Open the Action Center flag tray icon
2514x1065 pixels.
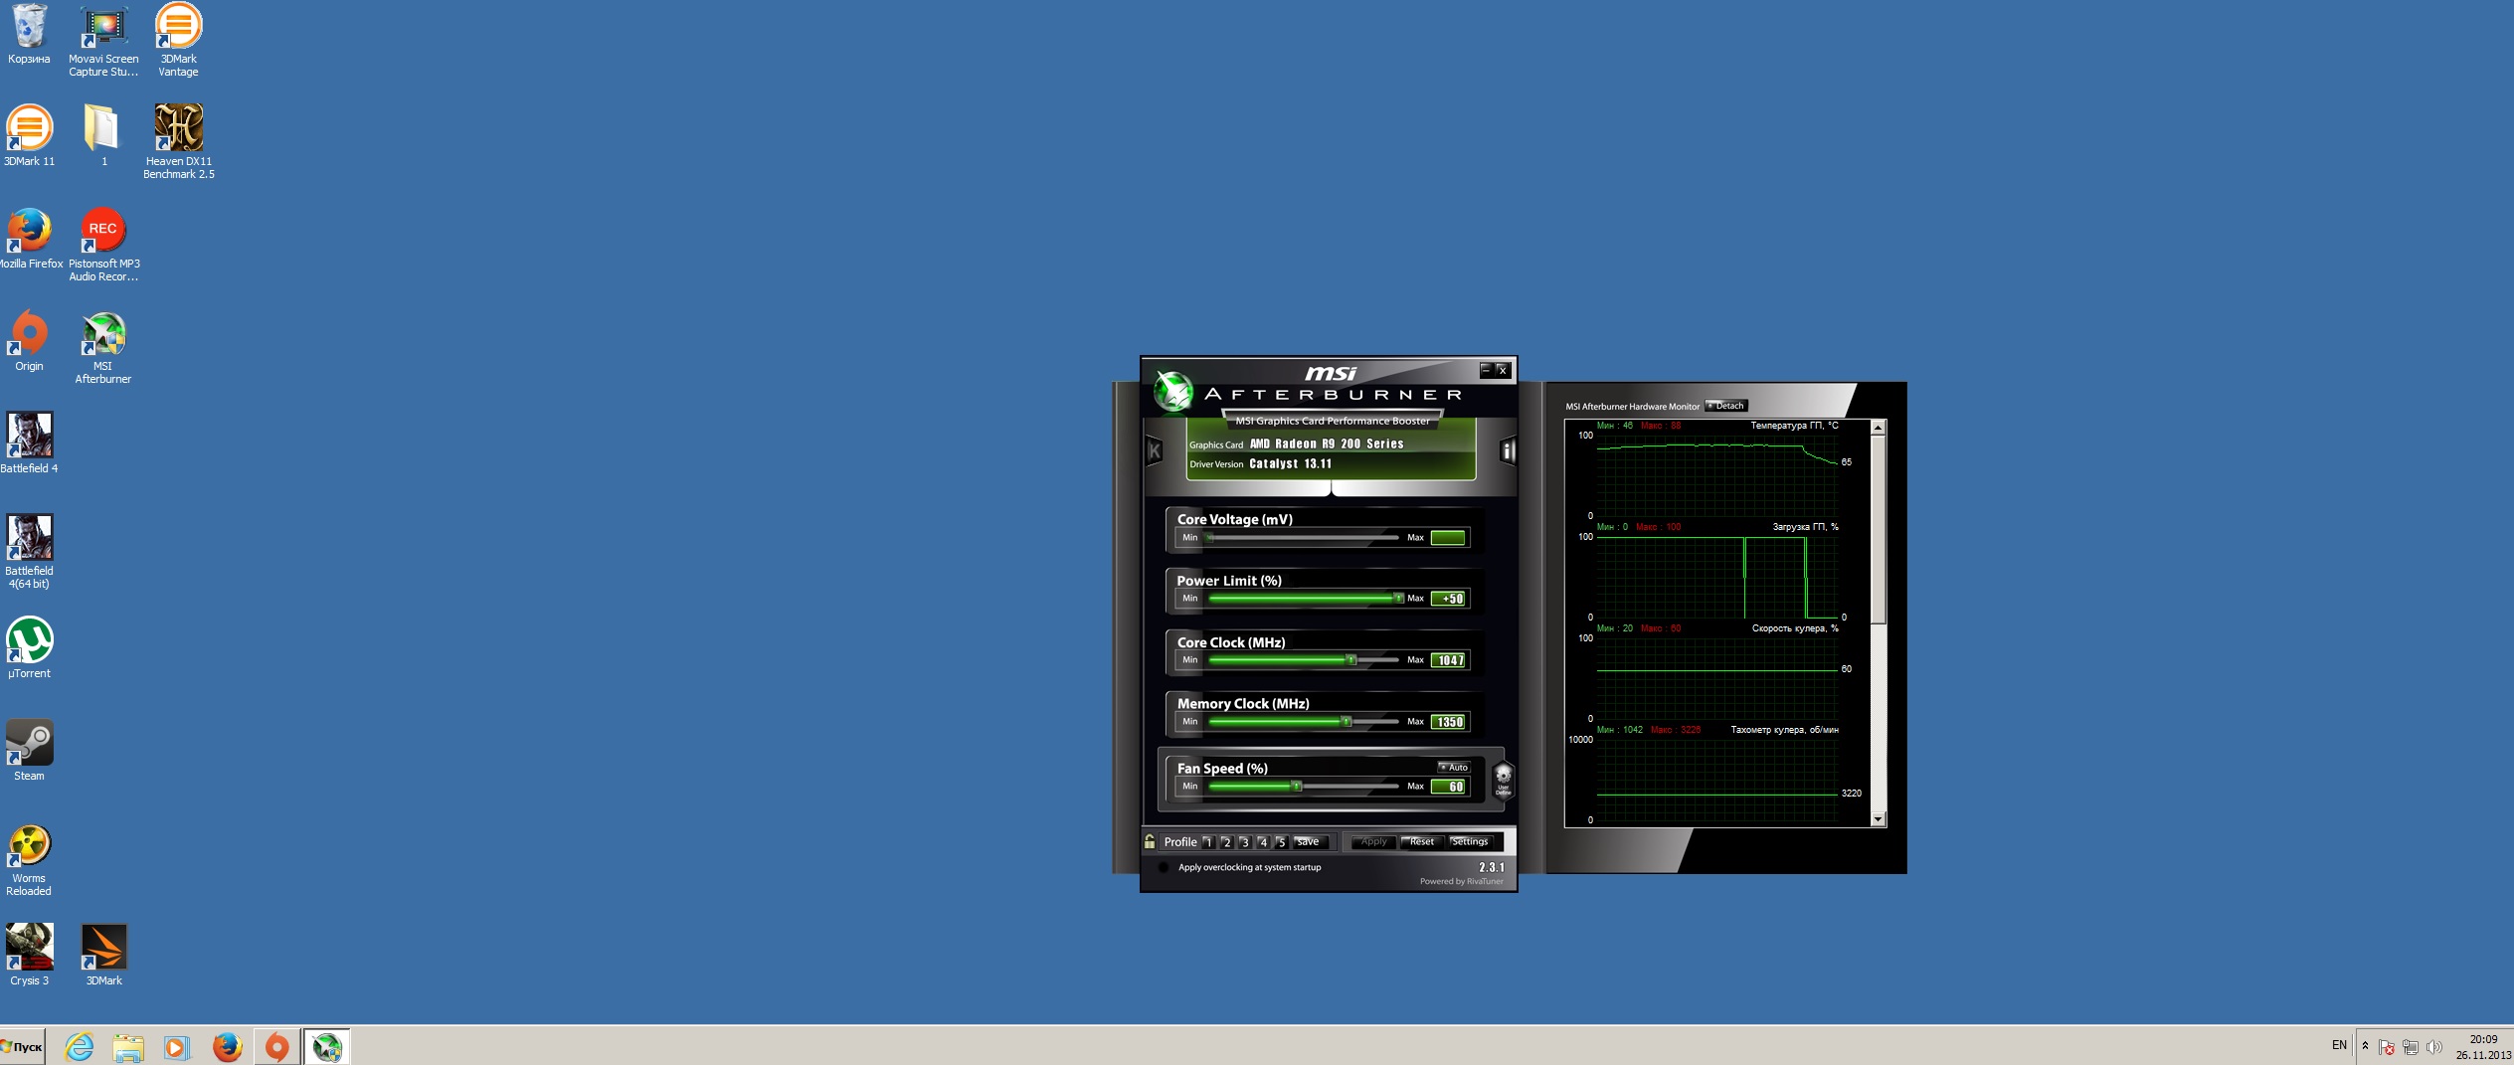click(x=2386, y=1047)
